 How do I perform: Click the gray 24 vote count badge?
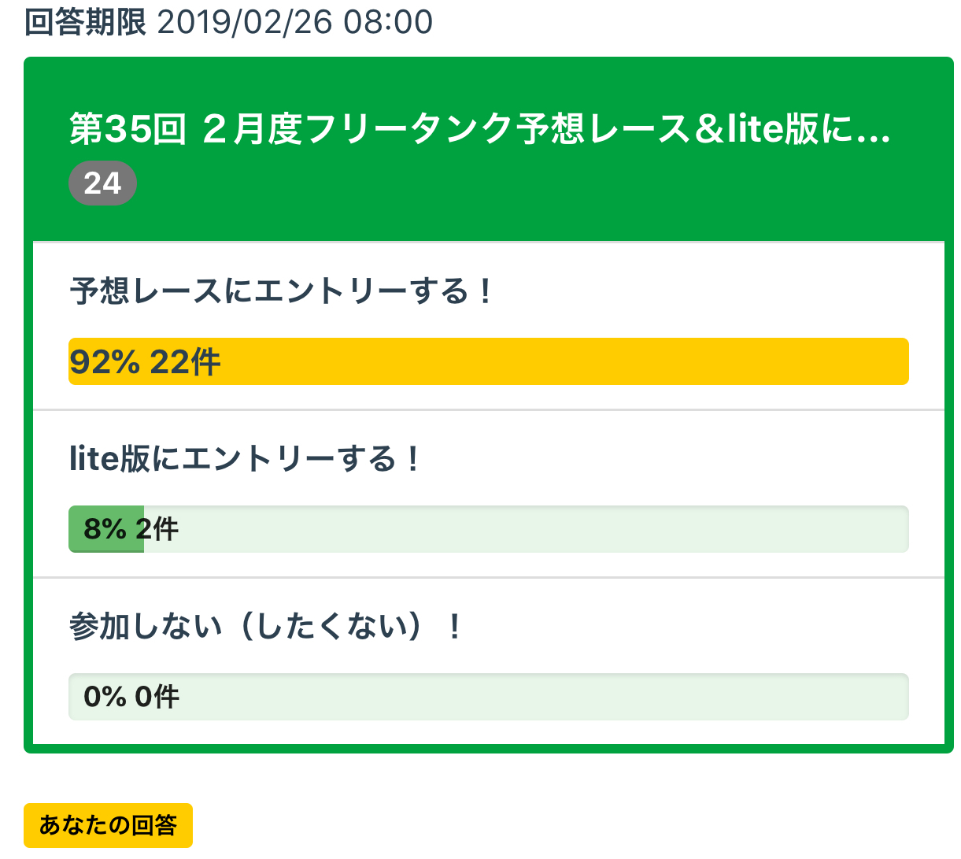102,183
